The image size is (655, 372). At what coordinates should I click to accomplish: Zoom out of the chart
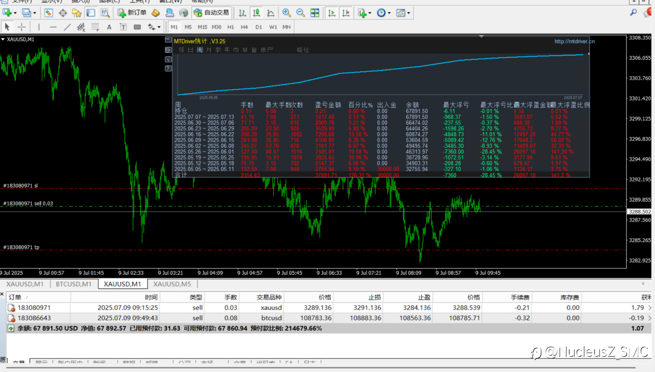300,13
